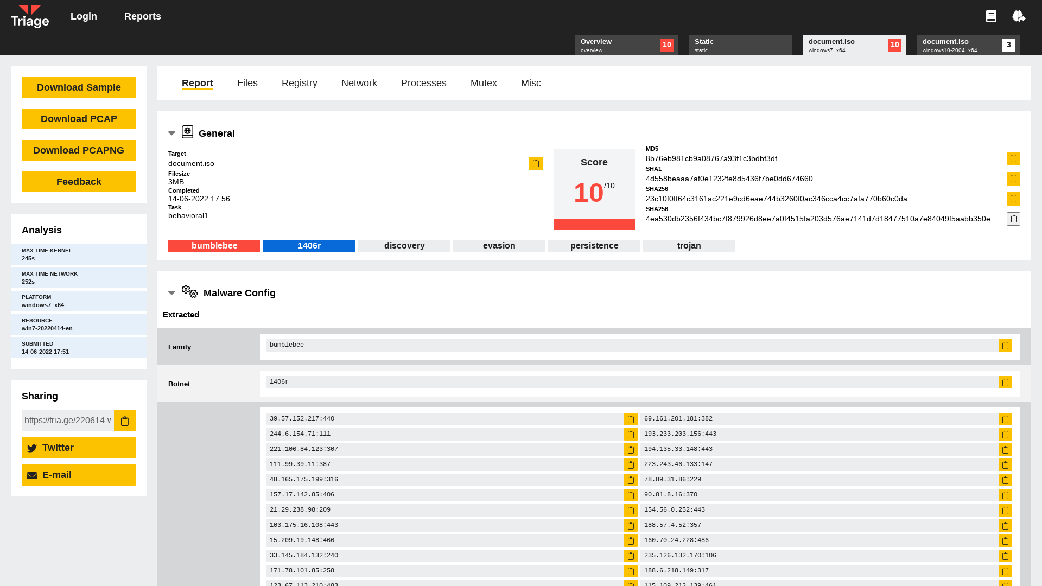
Task: Open document.iso windows7_x64 tab
Action: (855, 46)
